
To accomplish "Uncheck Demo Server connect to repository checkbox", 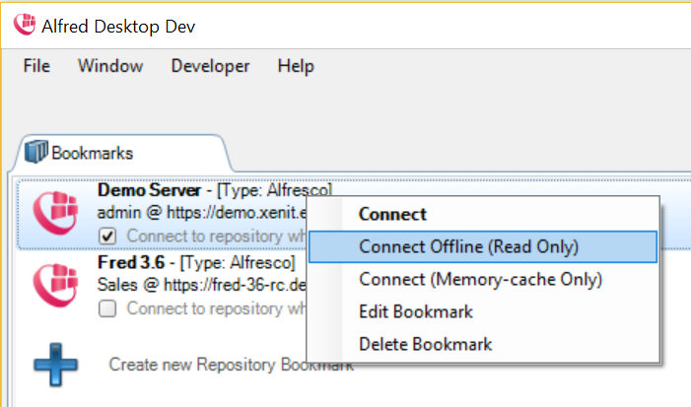I will click(109, 237).
